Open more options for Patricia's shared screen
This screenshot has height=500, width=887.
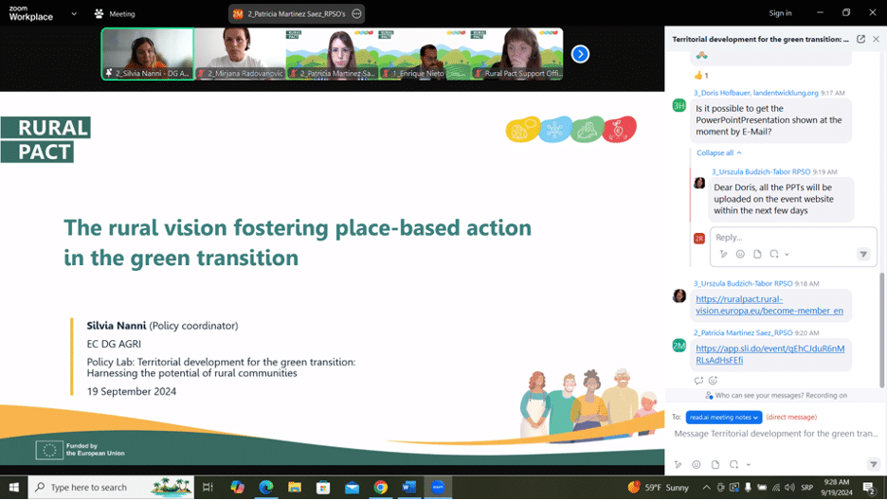[x=356, y=14]
